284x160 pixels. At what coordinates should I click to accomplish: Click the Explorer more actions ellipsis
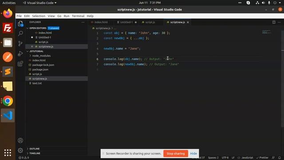(x=83, y=22)
